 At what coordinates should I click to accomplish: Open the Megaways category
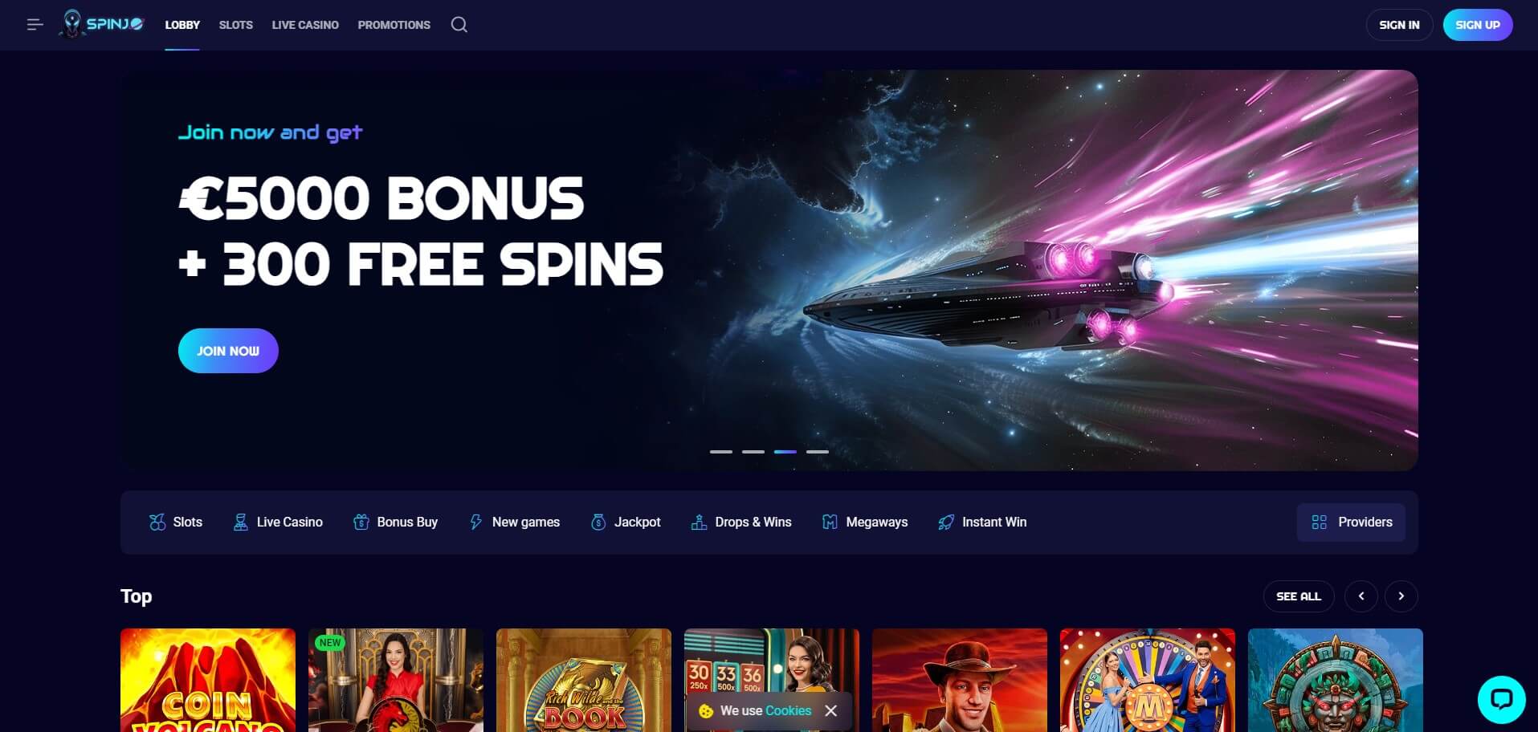point(865,523)
